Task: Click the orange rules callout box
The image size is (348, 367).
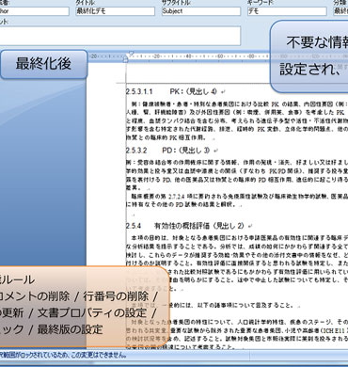Action: (x=84, y=307)
